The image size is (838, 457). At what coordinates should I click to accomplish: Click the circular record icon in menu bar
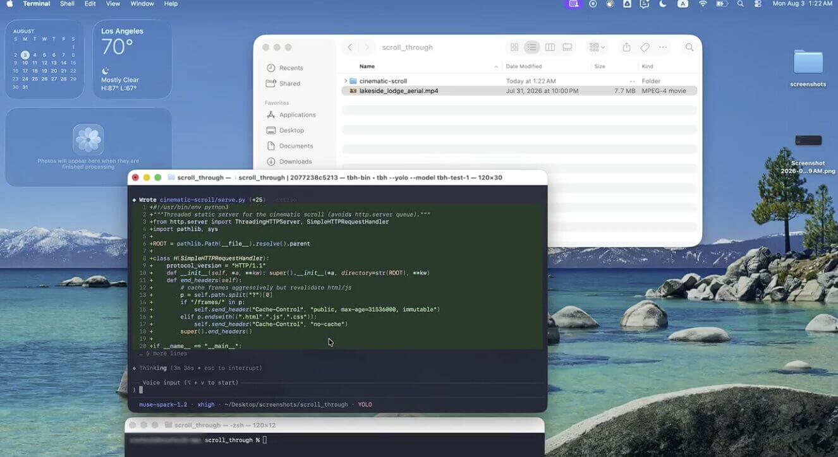click(x=593, y=4)
